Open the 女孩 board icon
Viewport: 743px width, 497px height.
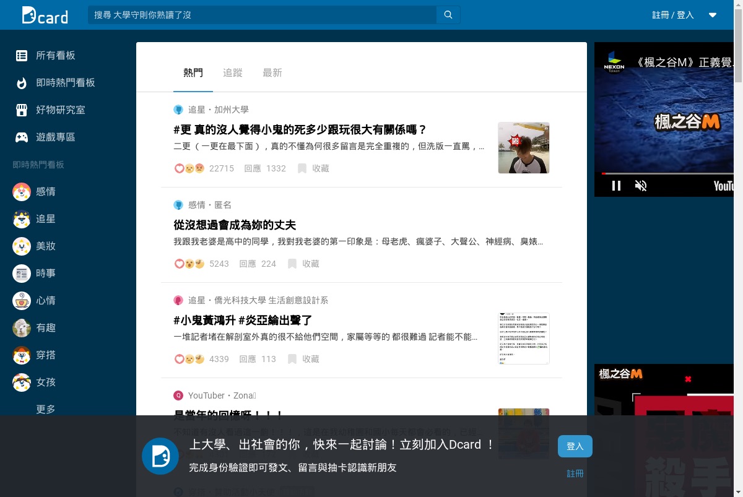[22, 382]
